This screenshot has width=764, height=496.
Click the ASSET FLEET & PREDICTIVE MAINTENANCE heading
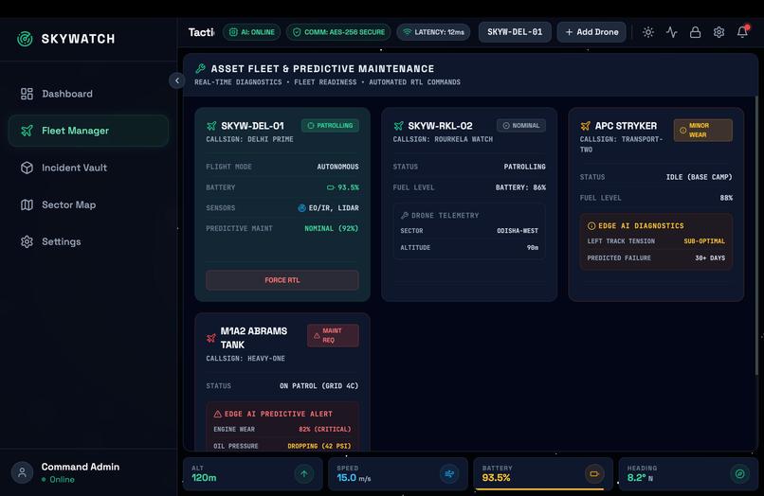coord(322,69)
